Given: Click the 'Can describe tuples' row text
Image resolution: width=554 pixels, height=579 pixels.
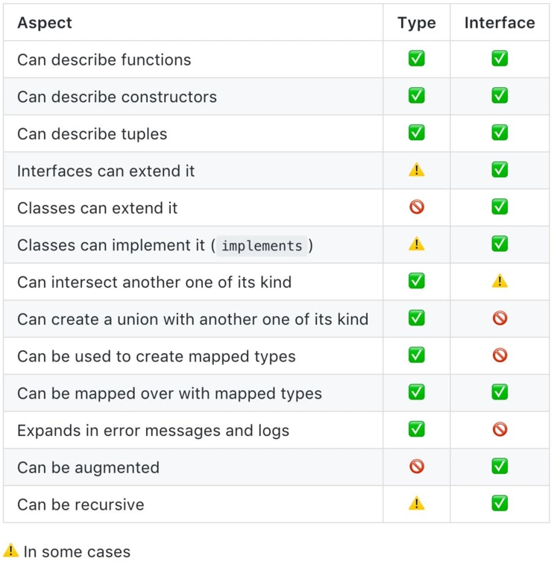Looking at the screenshot, I should point(92,134).
